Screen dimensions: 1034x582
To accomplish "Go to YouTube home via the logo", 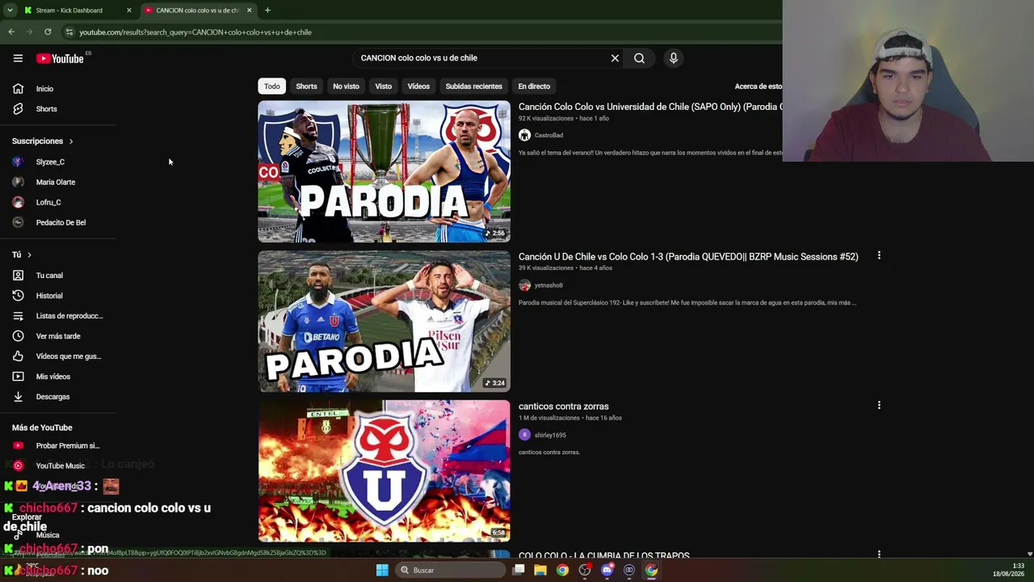I will tap(60, 58).
